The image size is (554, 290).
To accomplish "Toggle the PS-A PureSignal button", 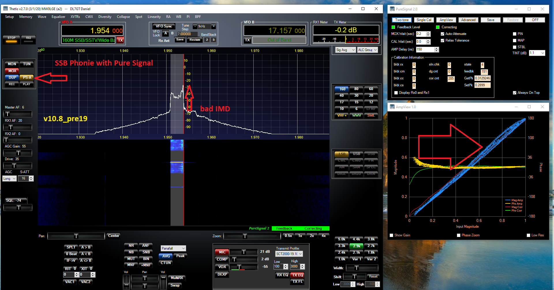I will [27, 78].
